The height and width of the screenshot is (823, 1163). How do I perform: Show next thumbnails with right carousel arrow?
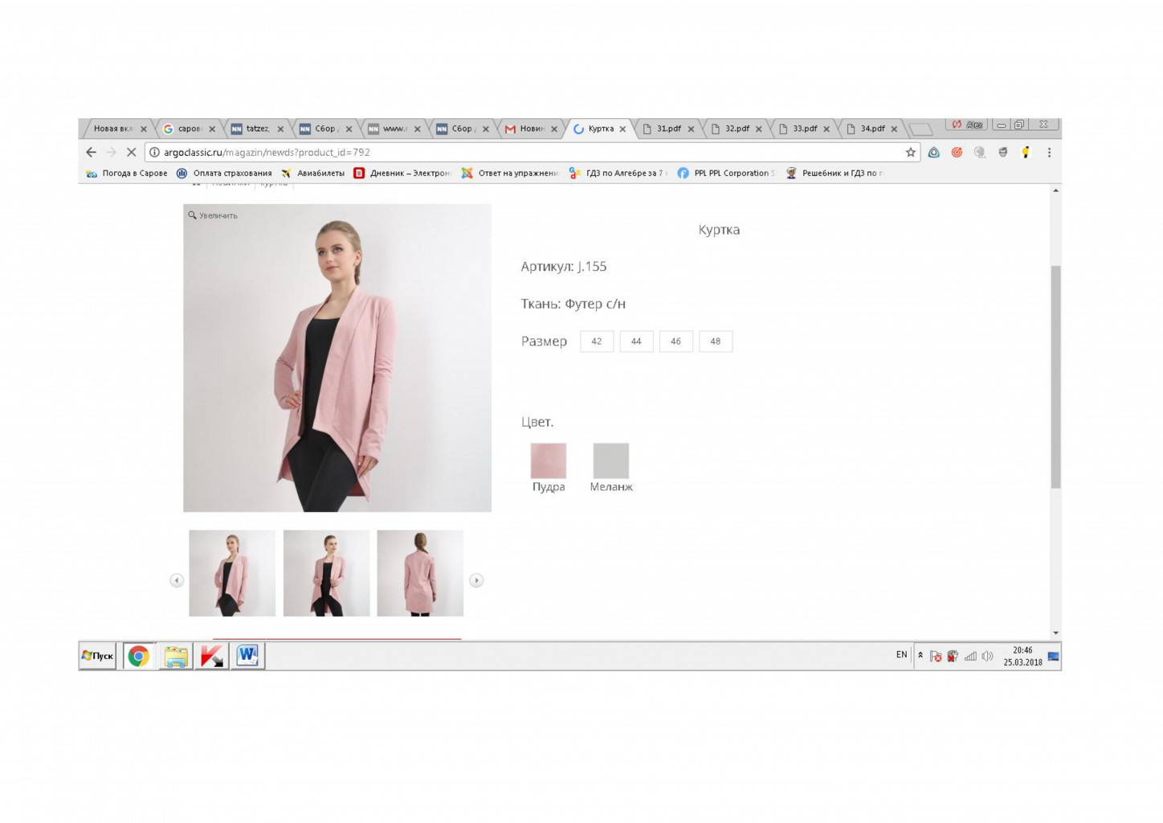tap(476, 580)
